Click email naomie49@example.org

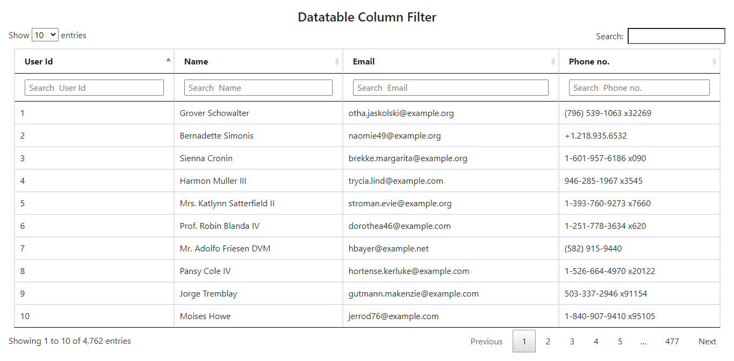[x=395, y=136]
